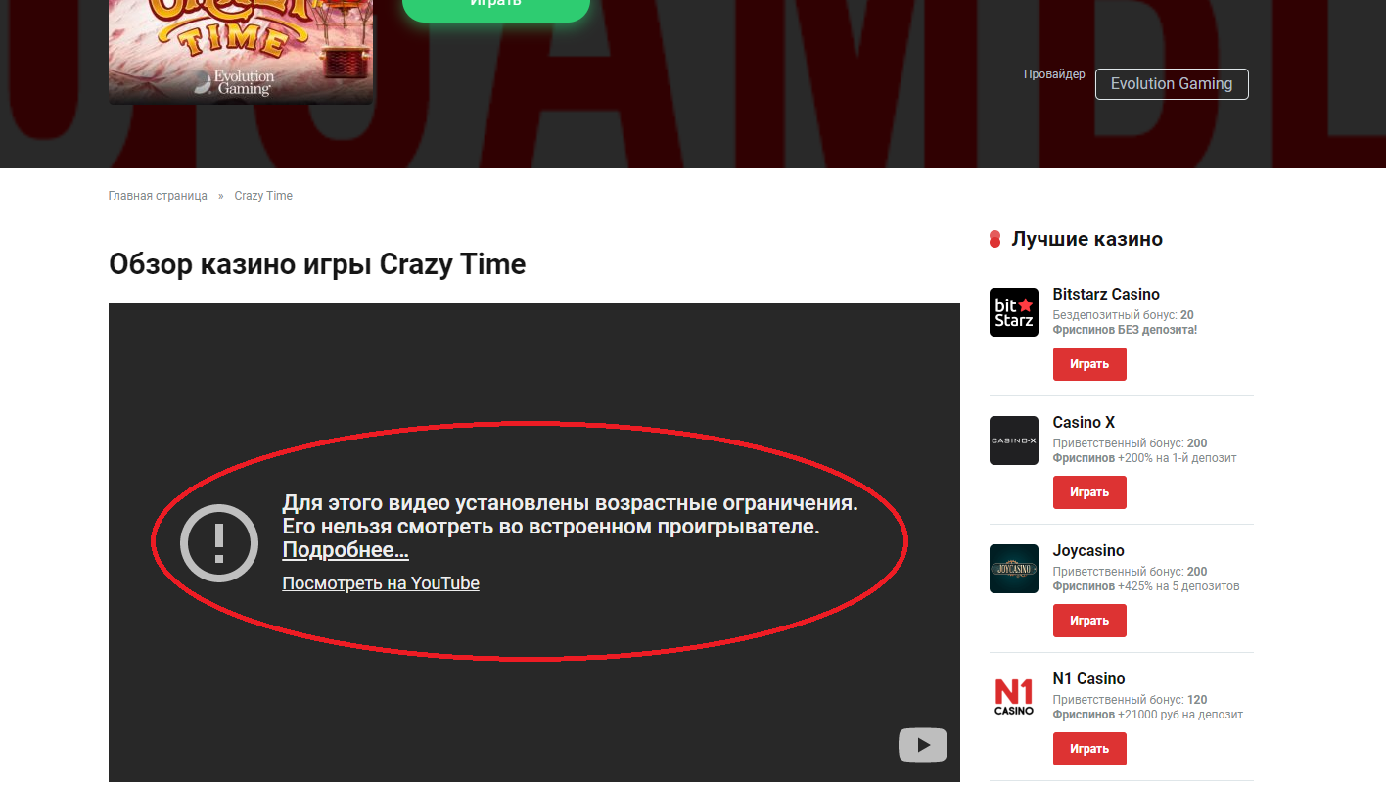Go to Главная страница breadcrumb
Screen dimensions: 1386x788
click(158, 196)
